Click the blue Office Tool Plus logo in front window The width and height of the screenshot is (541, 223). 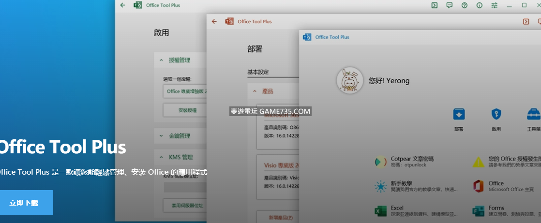click(x=307, y=37)
